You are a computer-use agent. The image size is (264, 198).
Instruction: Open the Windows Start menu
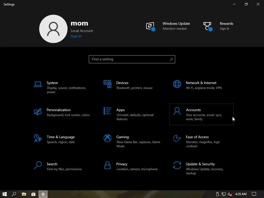coord(5,194)
